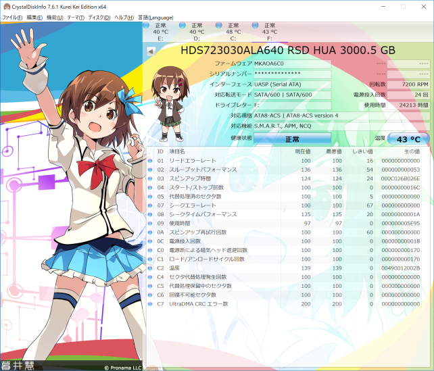Click the power-on hours field 24213 時間
The width and height of the screenshot is (434, 371).
pos(408,105)
